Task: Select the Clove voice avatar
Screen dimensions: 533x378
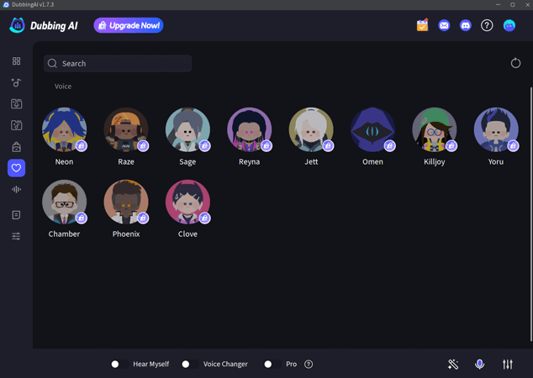Action: click(x=187, y=202)
